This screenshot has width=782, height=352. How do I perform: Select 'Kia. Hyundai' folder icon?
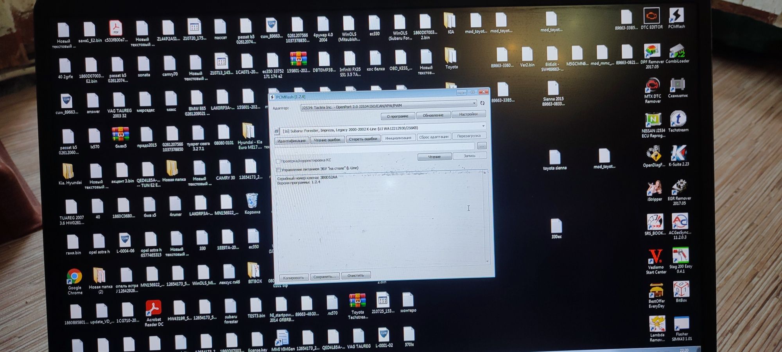pos(70,175)
